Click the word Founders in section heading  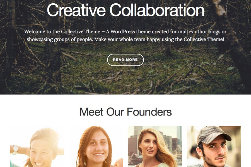(x=149, y=112)
